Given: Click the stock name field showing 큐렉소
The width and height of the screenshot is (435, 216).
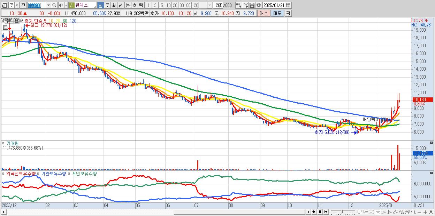Looking at the screenshot, I should click(85, 5).
